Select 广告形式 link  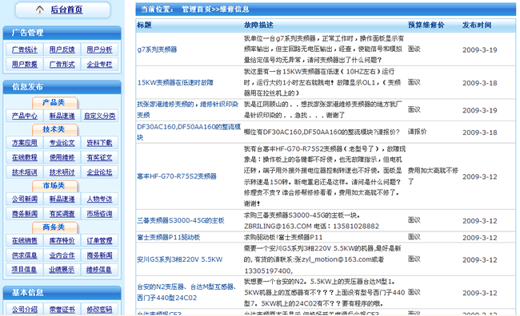[x=62, y=64]
